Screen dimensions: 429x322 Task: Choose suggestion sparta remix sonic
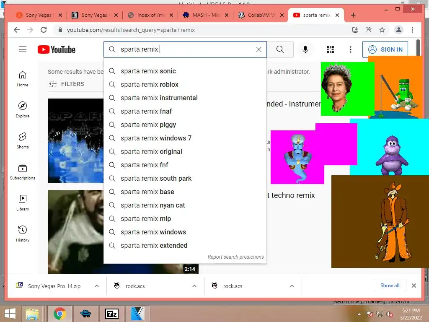point(185,71)
